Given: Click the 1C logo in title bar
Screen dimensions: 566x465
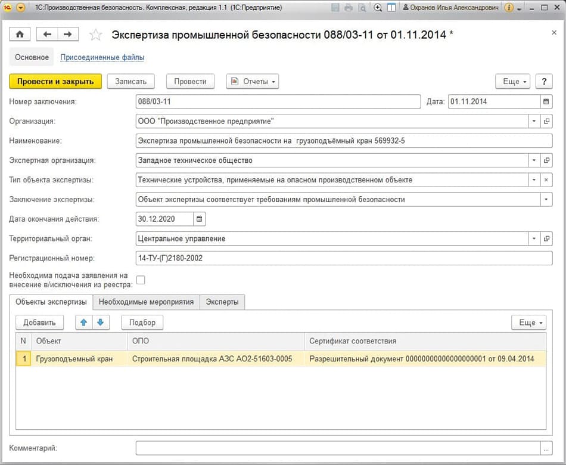Looking at the screenshot, I should tap(7, 7).
